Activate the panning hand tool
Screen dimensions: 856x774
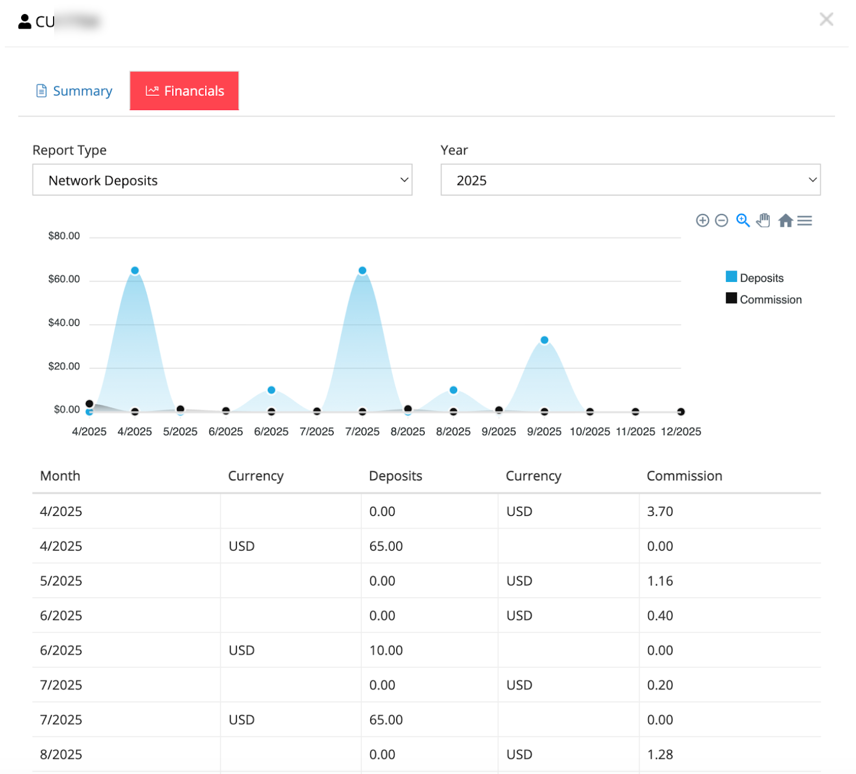[763, 220]
